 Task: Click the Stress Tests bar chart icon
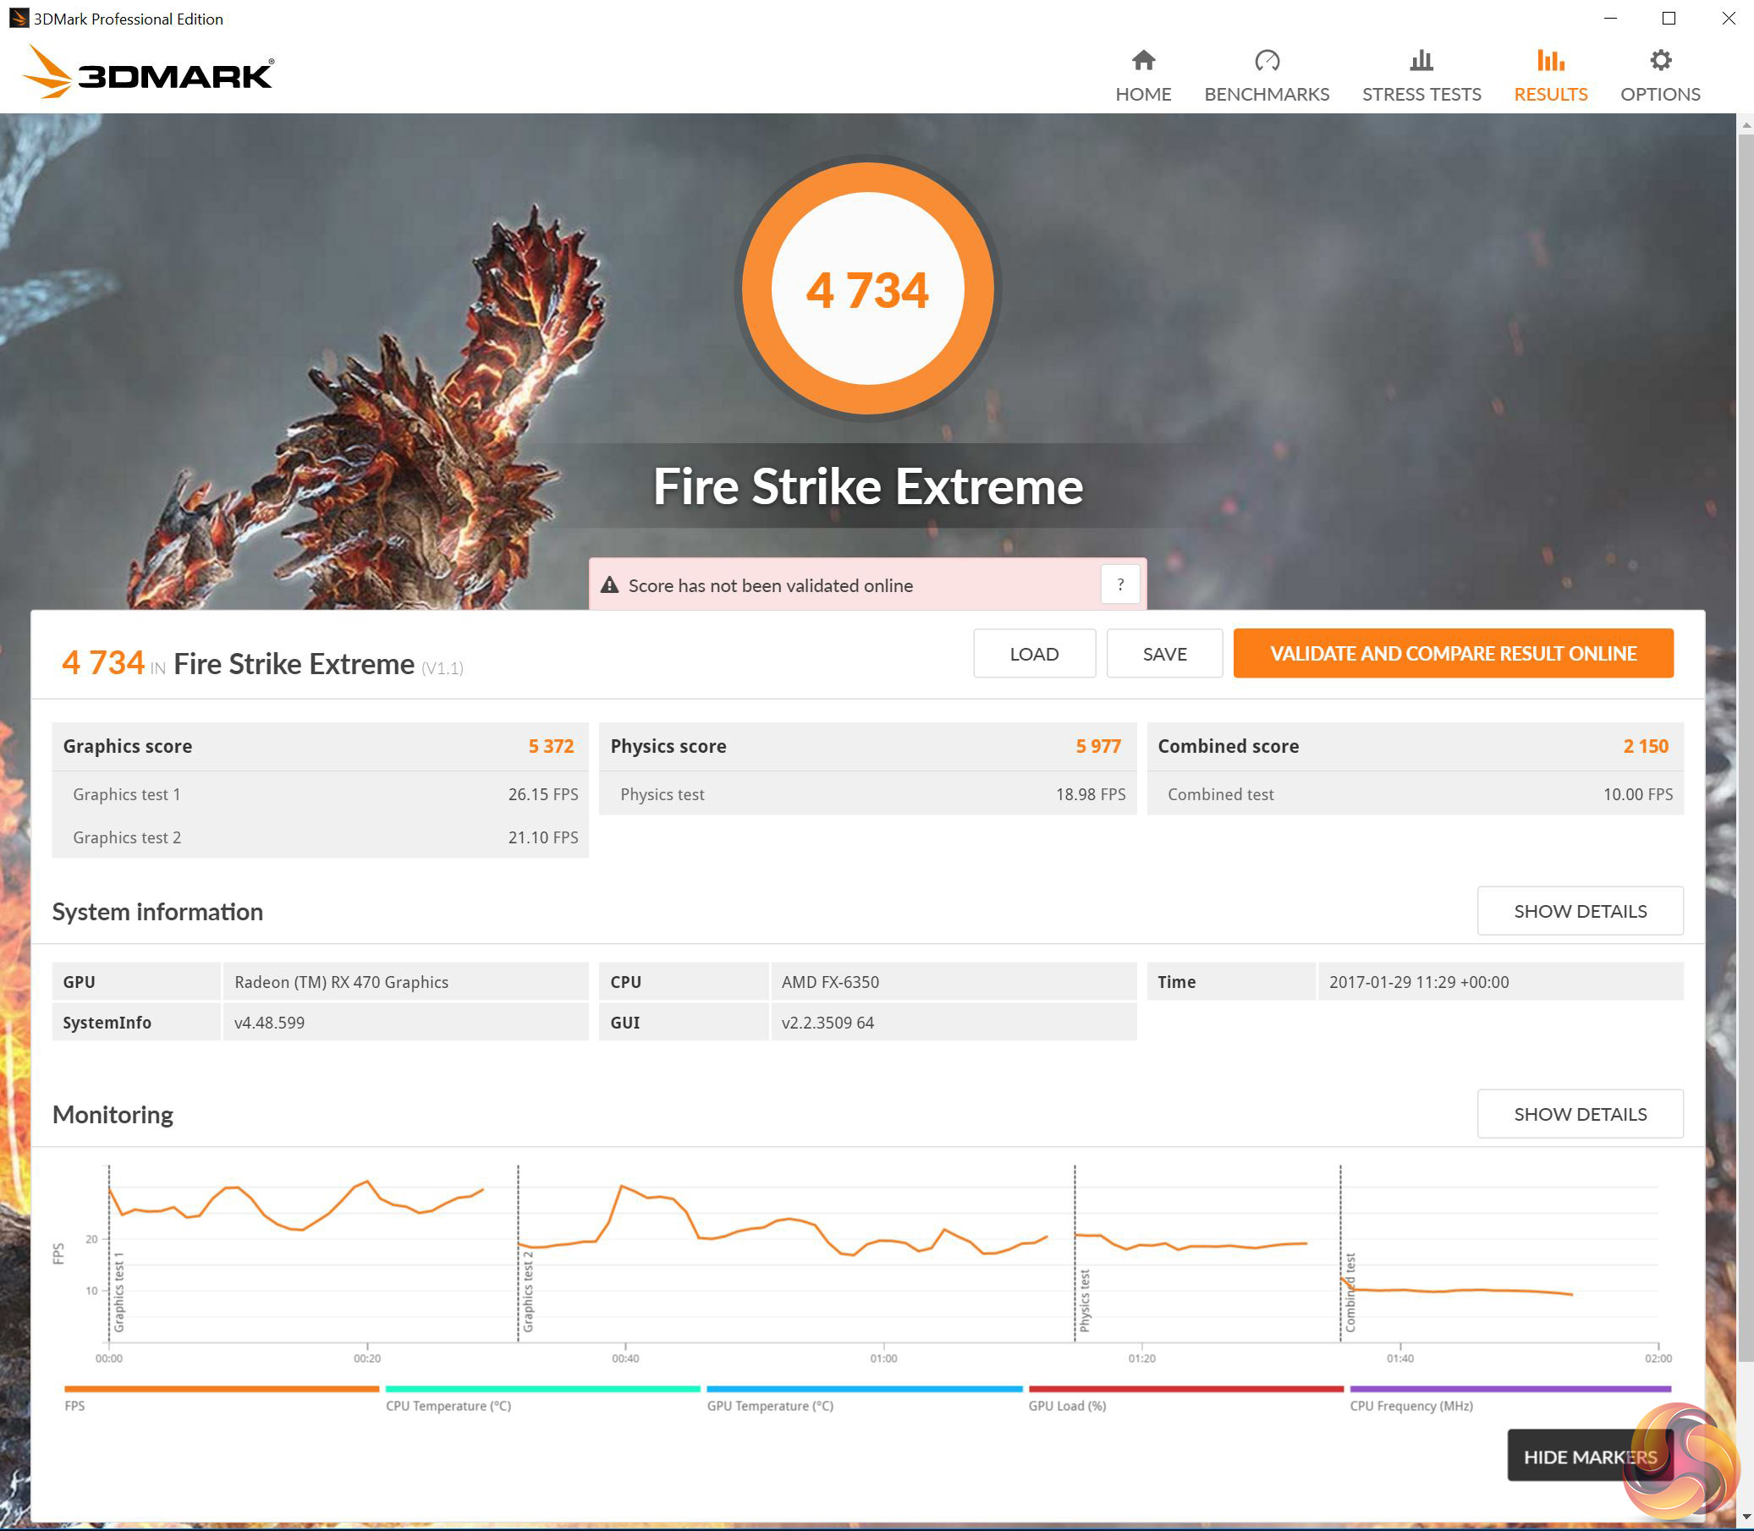(1421, 61)
